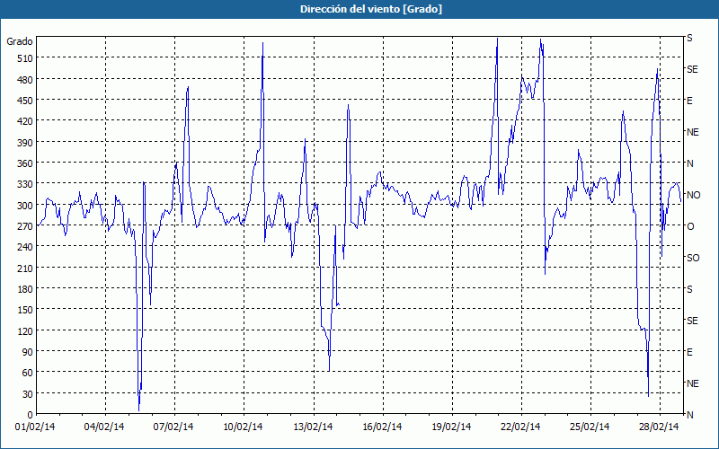Click the 210 y-axis label
Image resolution: width=719 pixels, height=449 pixels.
coord(25,269)
